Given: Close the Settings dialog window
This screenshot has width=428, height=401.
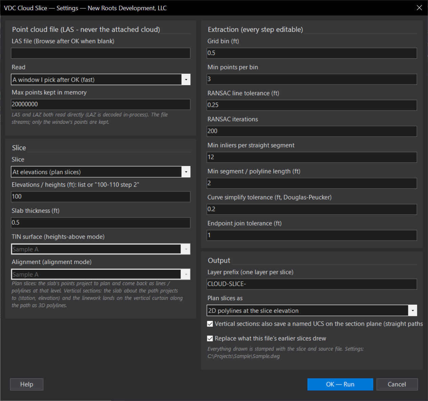Looking at the screenshot, I should point(419,8).
